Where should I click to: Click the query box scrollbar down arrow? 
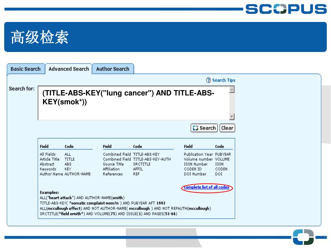coord(232,116)
